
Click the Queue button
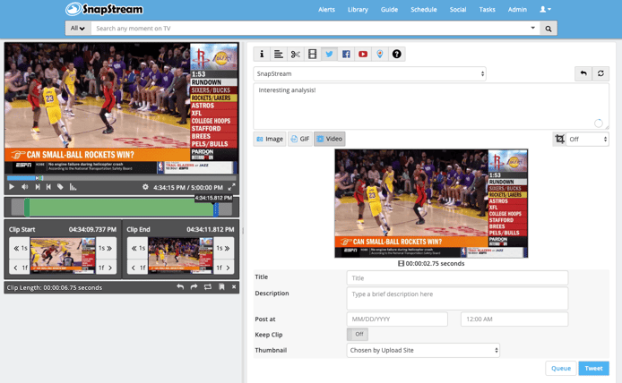click(561, 369)
